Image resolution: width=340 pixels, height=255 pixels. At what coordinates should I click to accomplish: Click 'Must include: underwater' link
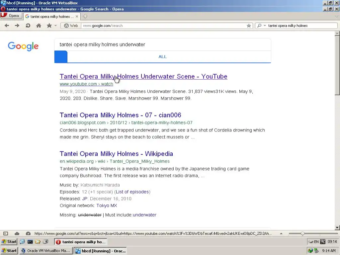pyautogui.click(x=144, y=215)
